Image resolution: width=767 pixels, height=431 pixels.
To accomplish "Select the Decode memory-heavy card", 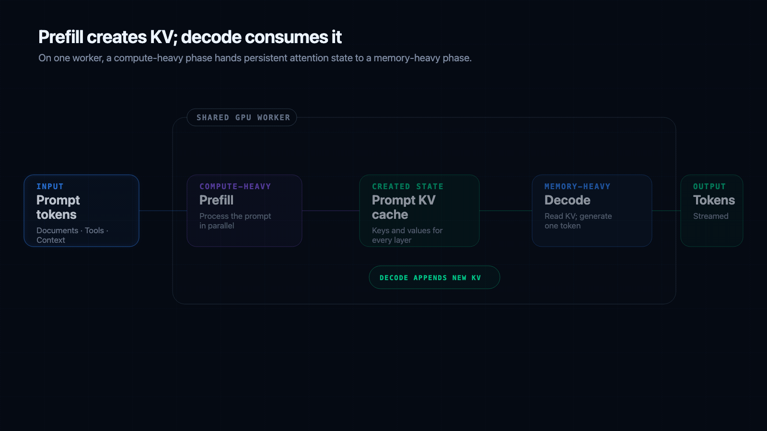I will [592, 211].
